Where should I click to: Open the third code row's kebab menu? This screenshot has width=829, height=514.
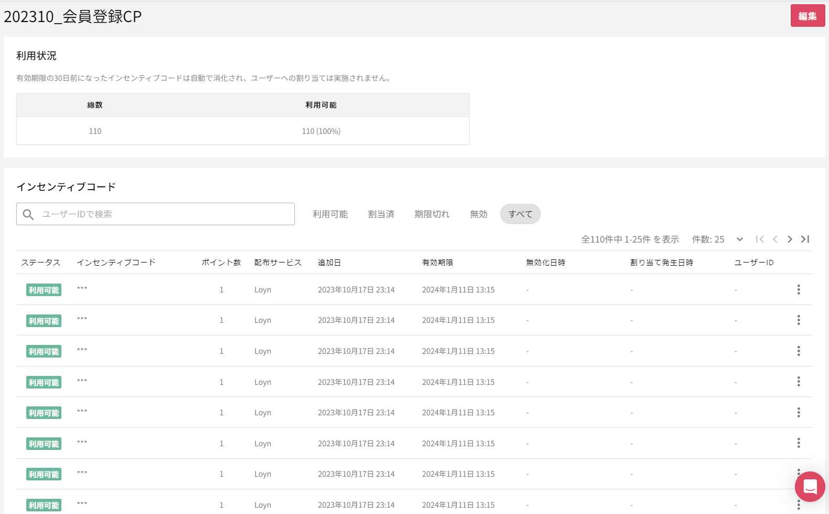tap(799, 351)
